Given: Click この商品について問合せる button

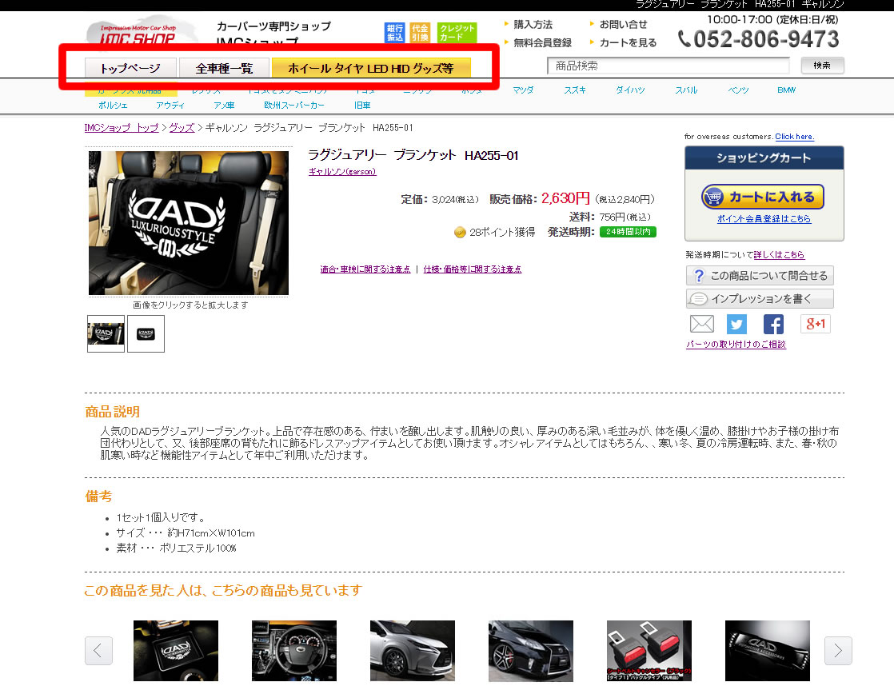Looking at the screenshot, I should click(760, 275).
